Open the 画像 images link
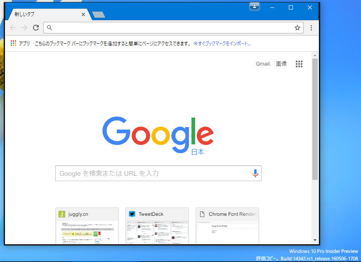Image resolution: width=361 pixels, height=262 pixels. pos(281,64)
